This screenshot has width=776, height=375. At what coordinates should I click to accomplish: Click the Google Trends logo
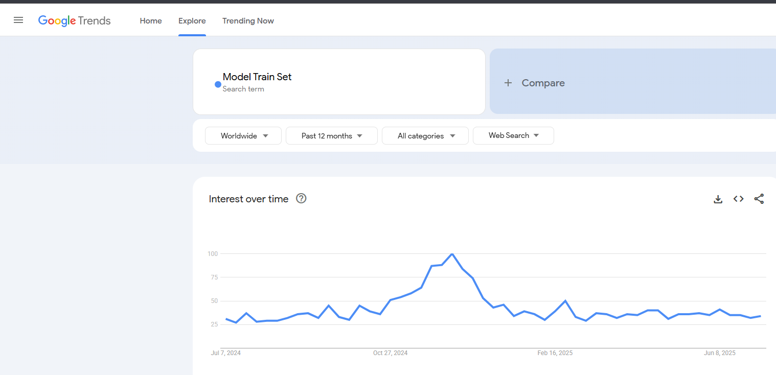coord(75,20)
